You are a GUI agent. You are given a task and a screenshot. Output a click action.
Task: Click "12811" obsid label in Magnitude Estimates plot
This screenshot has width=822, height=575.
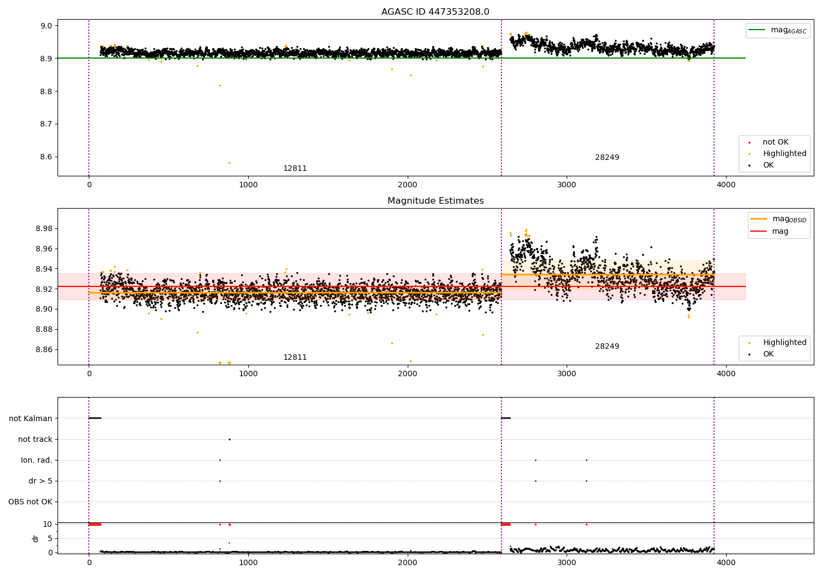(x=295, y=358)
